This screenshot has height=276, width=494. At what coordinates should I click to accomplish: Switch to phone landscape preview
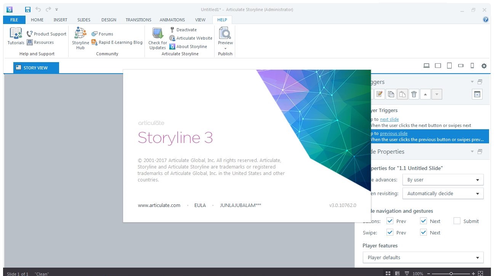460,66
